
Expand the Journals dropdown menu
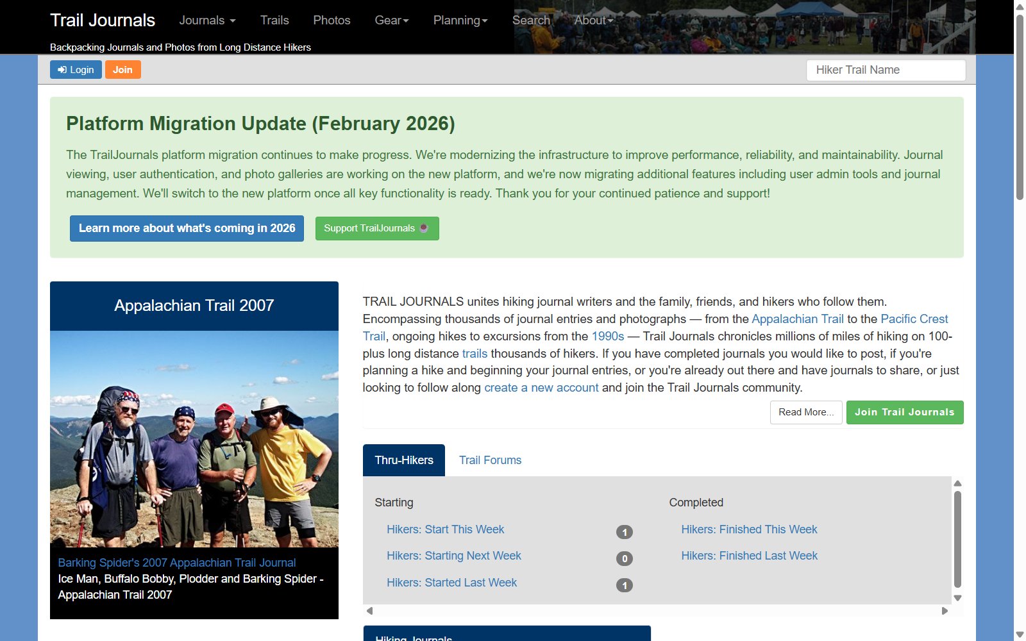point(207,21)
